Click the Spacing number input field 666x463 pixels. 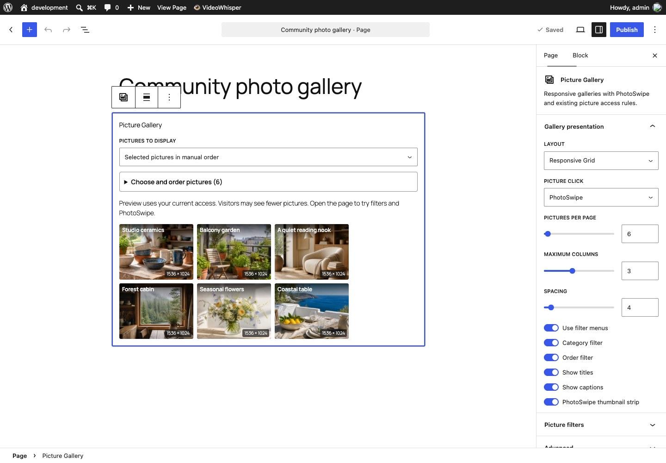tap(640, 307)
